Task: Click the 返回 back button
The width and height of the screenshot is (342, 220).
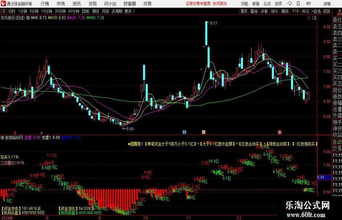Action: (x=326, y=11)
